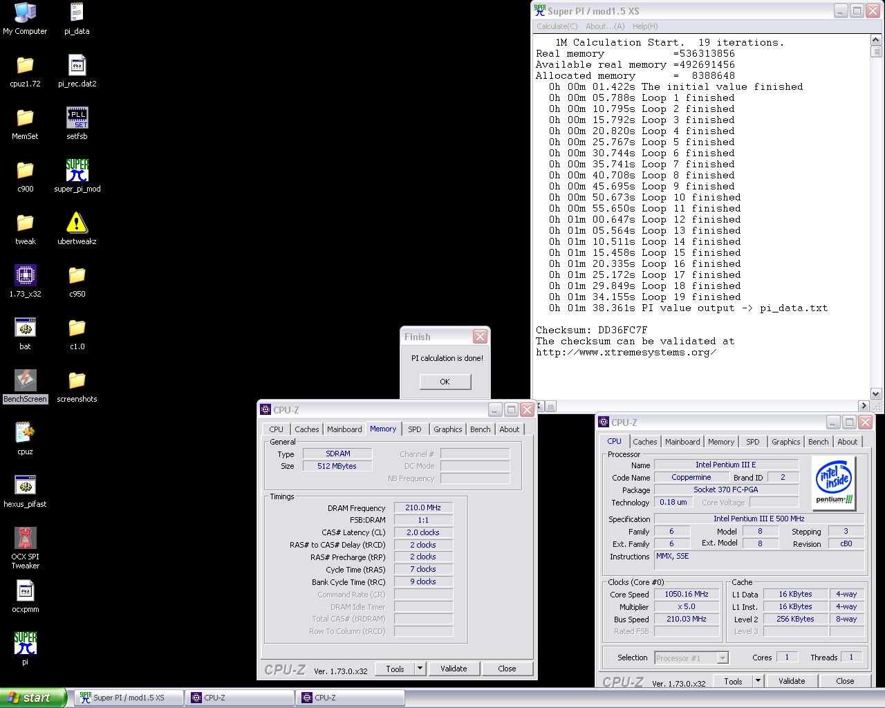885x708 pixels.
Task: Click the Intel Pentium III E name field
Action: [726, 465]
